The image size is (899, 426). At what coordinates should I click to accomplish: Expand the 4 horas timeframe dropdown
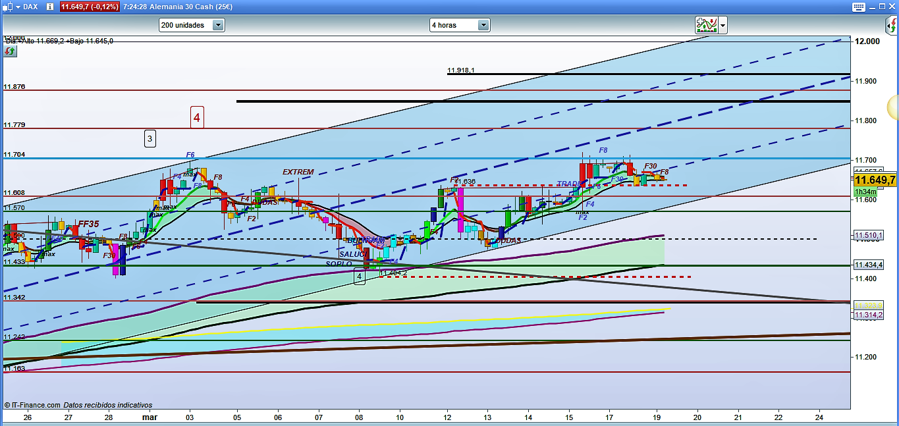(460, 25)
